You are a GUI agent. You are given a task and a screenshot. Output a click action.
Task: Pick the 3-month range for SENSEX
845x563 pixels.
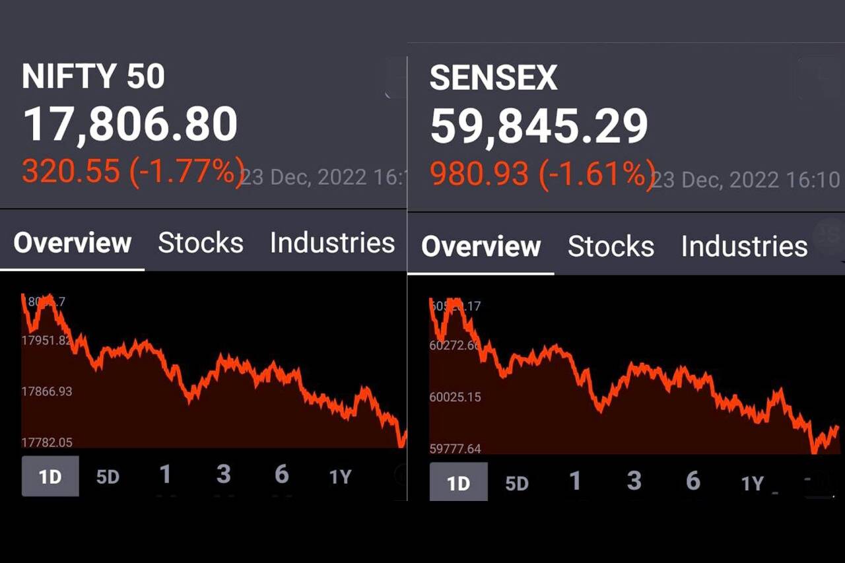pyautogui.click(x=634, y=482)
